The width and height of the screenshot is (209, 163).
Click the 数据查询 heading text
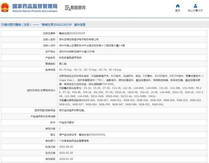78,8
